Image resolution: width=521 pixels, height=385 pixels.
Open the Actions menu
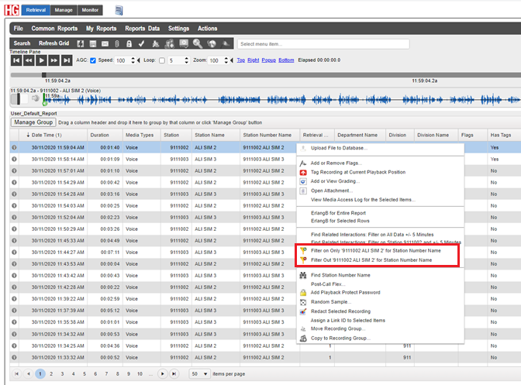[x=207, y=29]
